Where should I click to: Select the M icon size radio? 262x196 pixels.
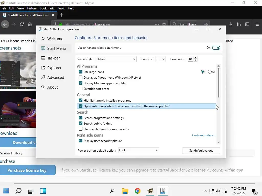tap(210, 72)
